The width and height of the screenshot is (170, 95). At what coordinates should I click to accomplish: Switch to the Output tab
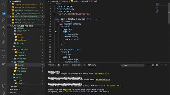point(66,65)
